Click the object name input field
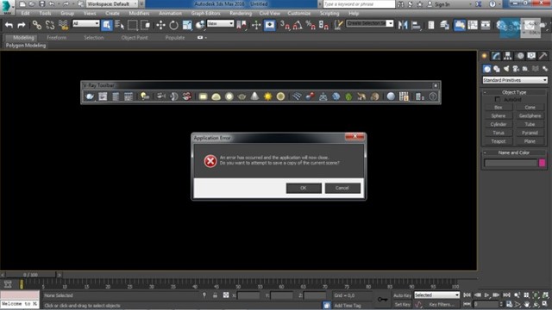This screenshot has width=552, height=310. [x=511, y=163]
